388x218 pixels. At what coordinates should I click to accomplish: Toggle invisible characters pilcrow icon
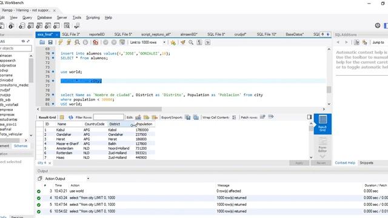pyautogui.click(x=199, y=42)
